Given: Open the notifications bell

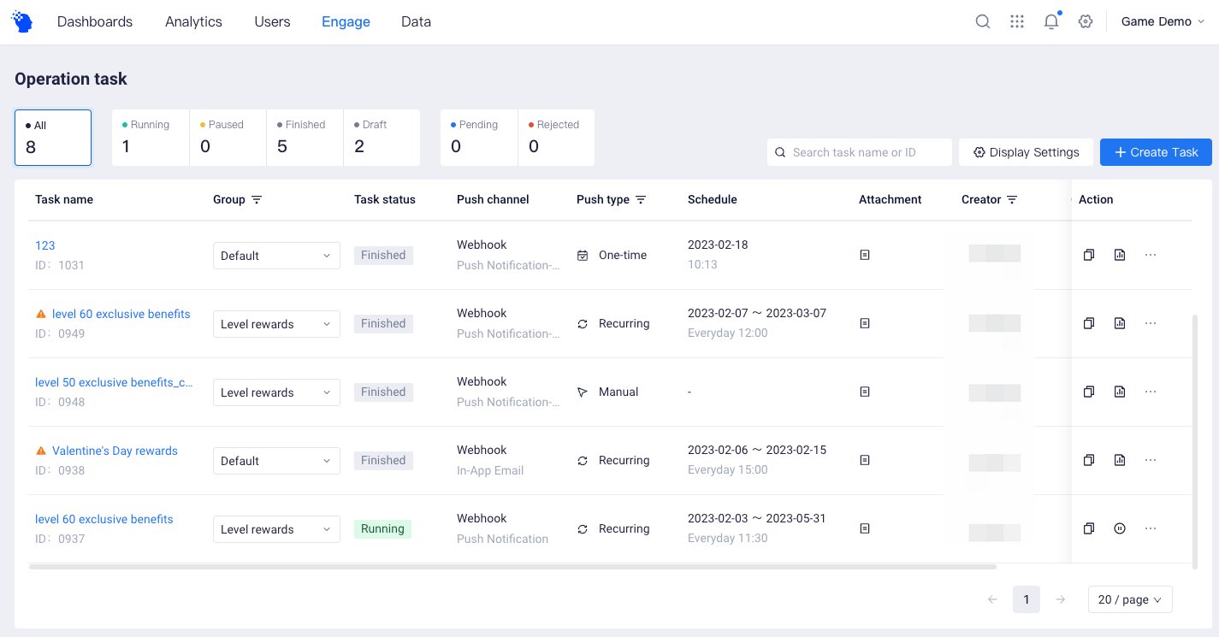Looking at the screenshot, I should click(1050, 21).
